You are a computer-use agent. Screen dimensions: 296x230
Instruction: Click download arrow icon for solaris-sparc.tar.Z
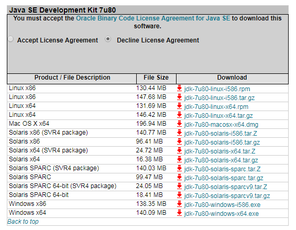pyautogui.click(x=179, y=169)
